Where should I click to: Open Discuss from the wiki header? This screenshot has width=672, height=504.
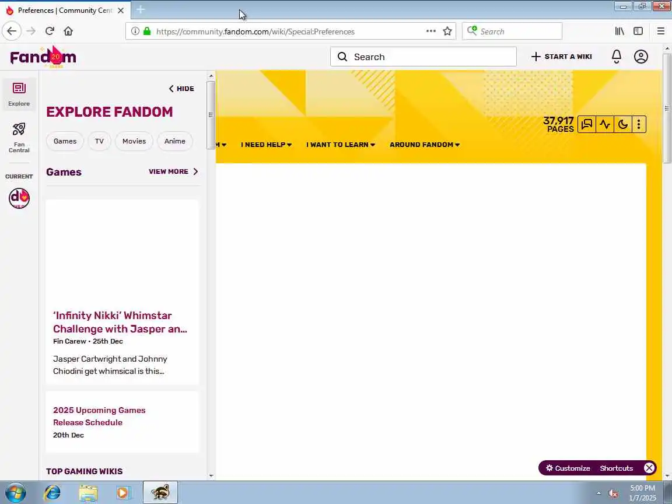pos(587,124)
